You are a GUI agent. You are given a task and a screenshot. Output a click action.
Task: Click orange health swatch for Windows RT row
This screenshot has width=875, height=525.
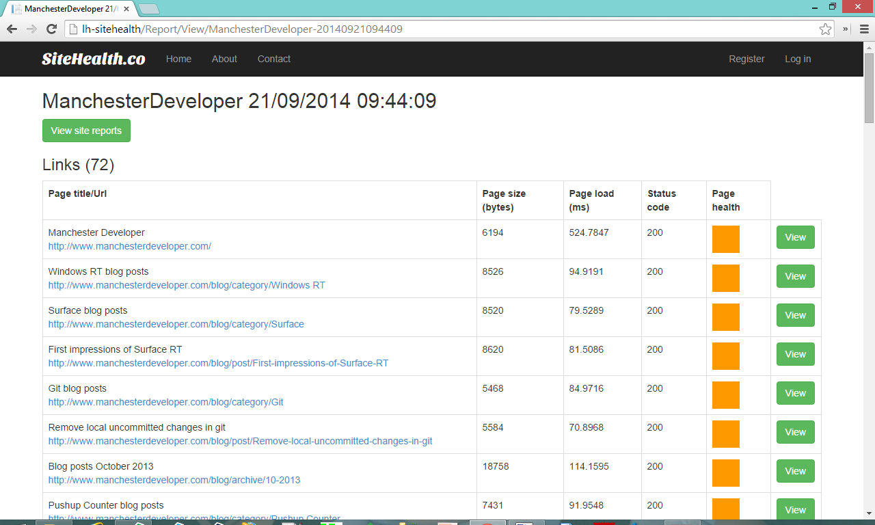click(726, 278)
